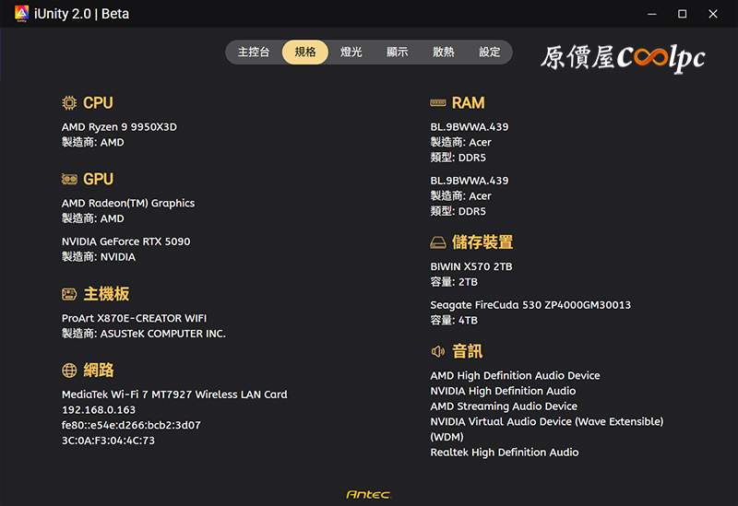738x506 pixels.
Task: Click the AMD Ryzen 9 9950X3D text
Action: [119, 127]
